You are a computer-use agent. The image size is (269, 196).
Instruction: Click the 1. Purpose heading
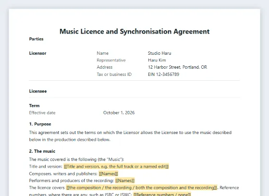40,124
